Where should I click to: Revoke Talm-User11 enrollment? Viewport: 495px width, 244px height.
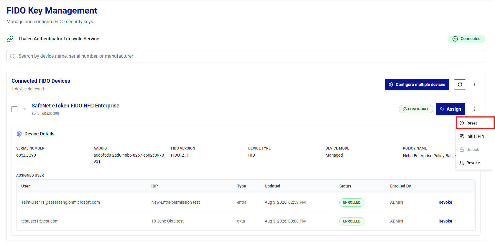[x=445, y=202]
